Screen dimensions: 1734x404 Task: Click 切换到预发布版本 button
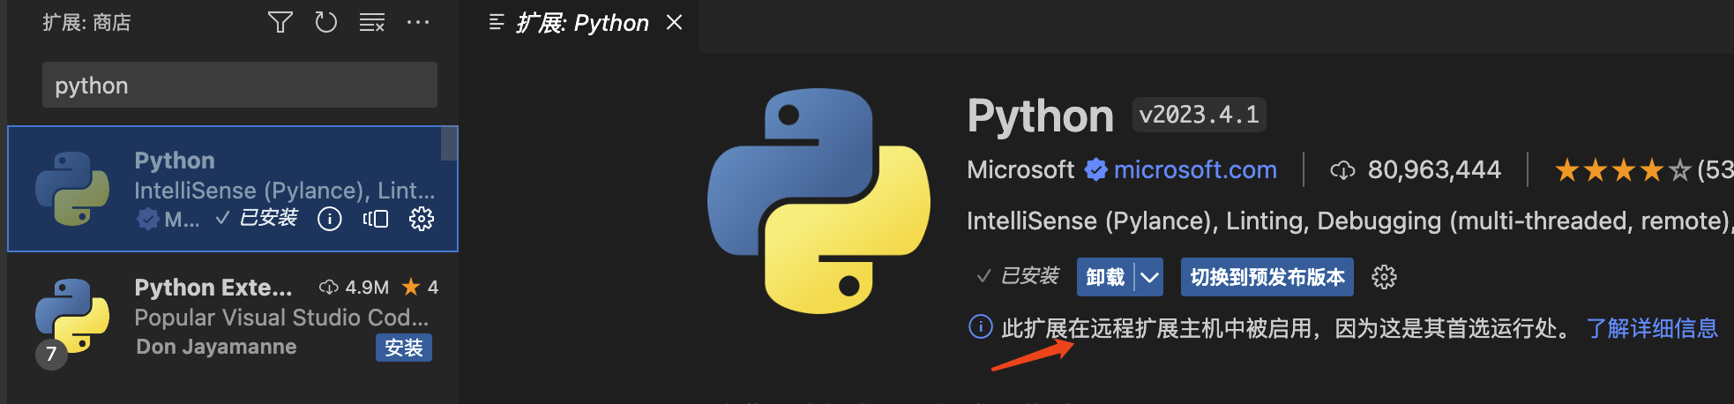1267,277
